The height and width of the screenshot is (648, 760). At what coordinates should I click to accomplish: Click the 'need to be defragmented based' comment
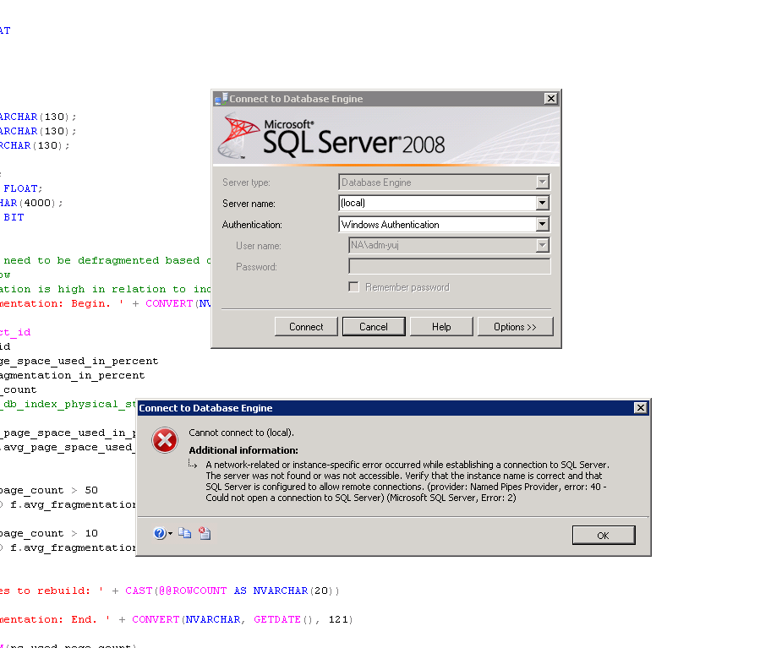point(101,260)
